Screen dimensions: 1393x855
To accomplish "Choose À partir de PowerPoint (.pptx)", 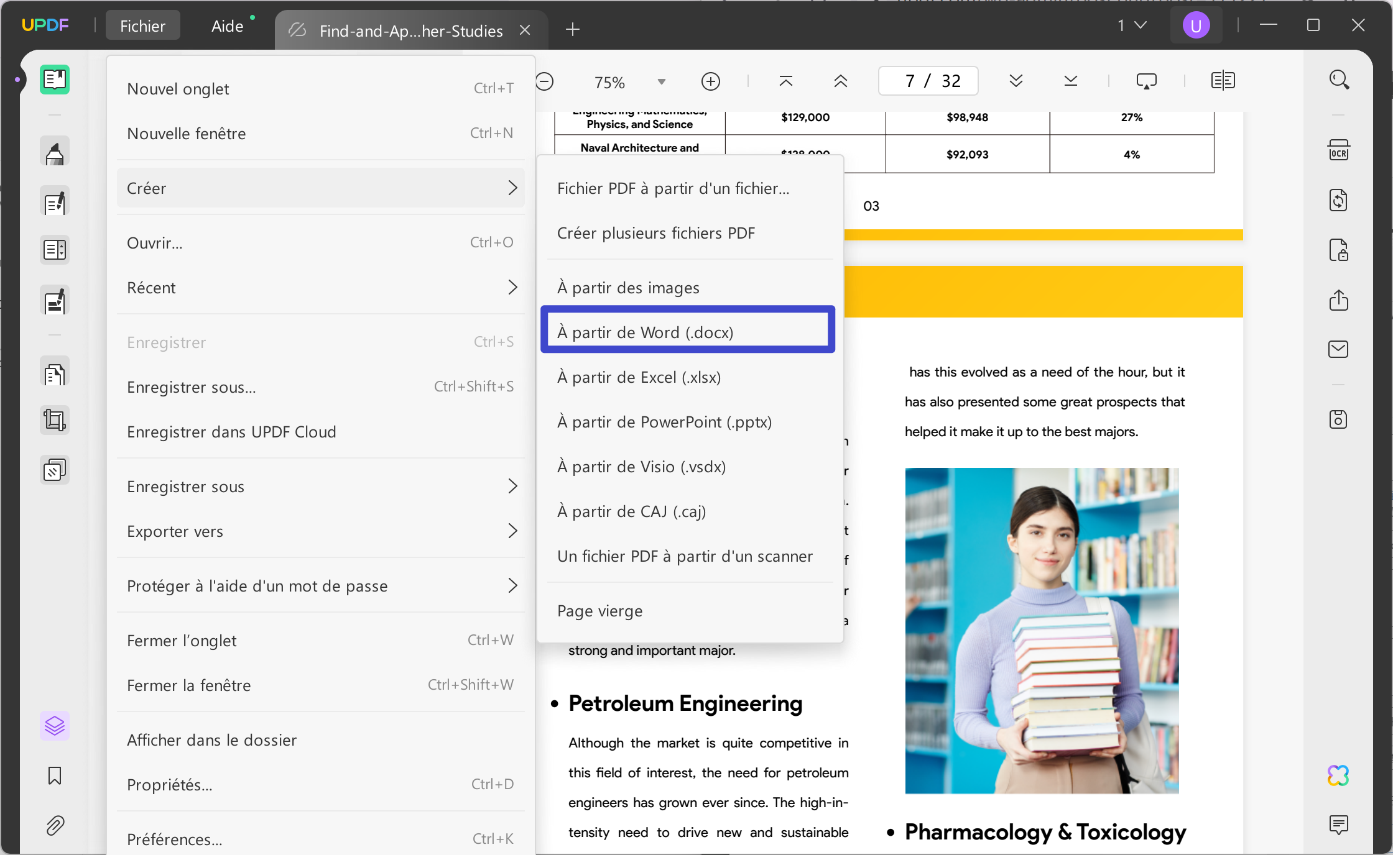I will [x=689, y=421].
